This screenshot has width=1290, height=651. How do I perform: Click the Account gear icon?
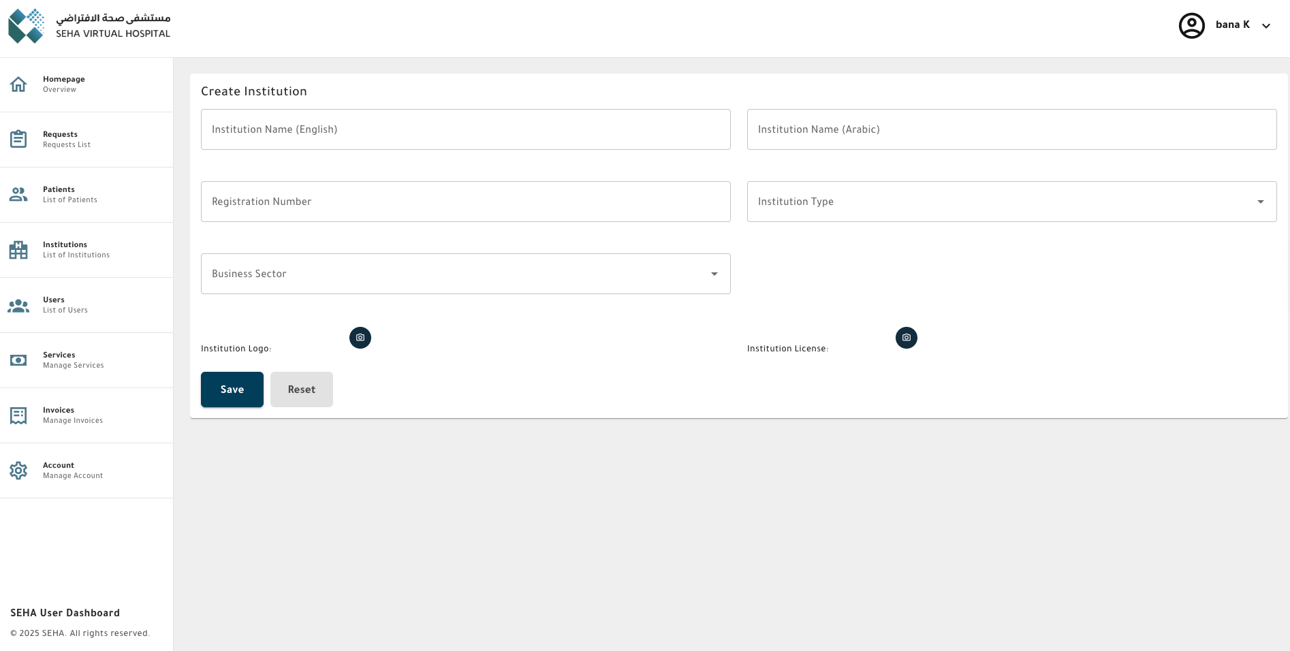(x=18, y=471)
